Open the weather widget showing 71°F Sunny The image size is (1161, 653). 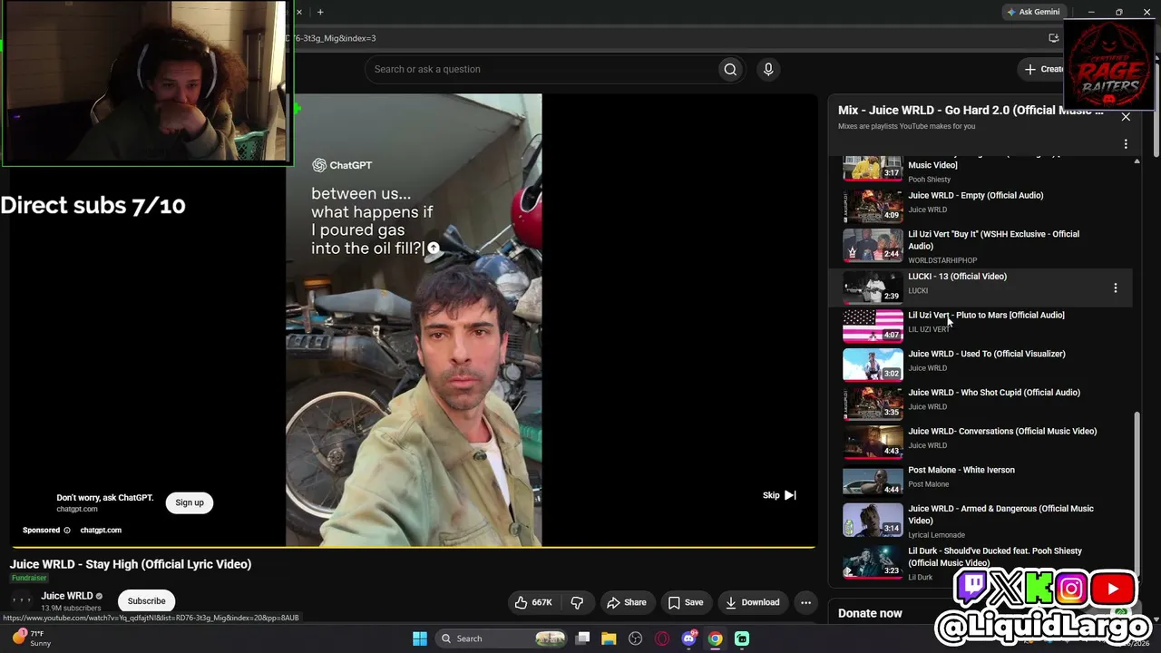[x=32, y=638]
